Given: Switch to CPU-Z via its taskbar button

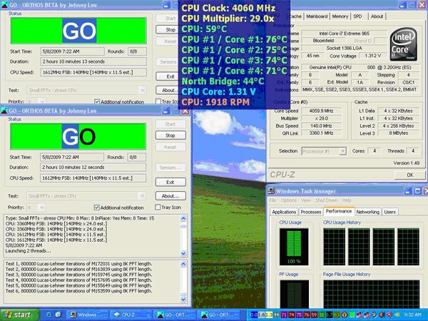Looking at the screenshot, I should pyautogui.click(x=130, y=315).
